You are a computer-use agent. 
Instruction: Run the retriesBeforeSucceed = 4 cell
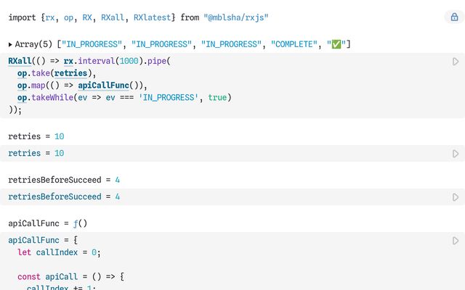[456, 196]
